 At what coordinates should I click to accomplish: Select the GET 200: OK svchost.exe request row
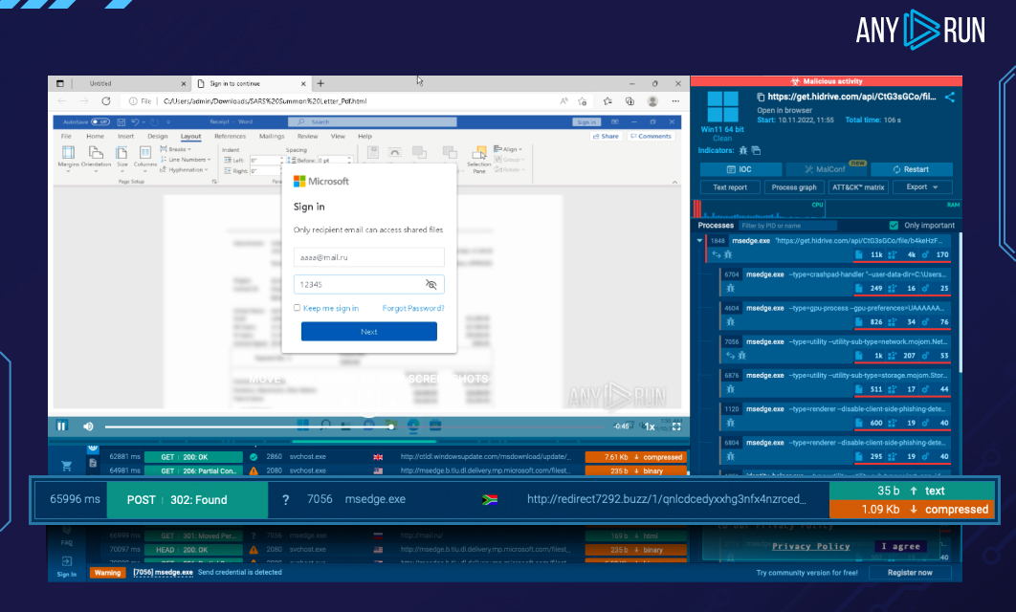[x=395, y=456]
